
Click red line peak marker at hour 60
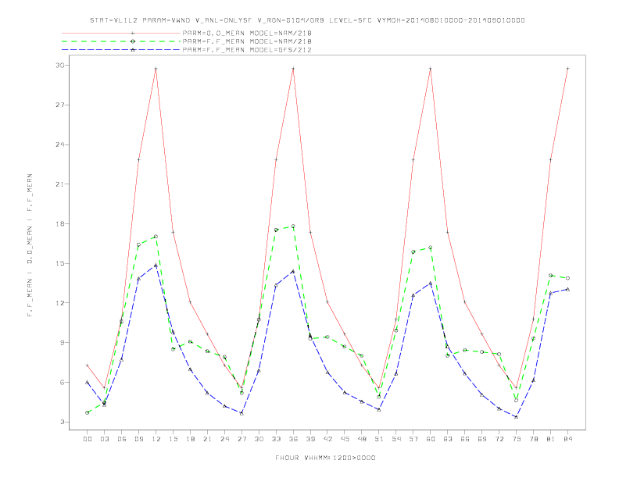point(431,69)
